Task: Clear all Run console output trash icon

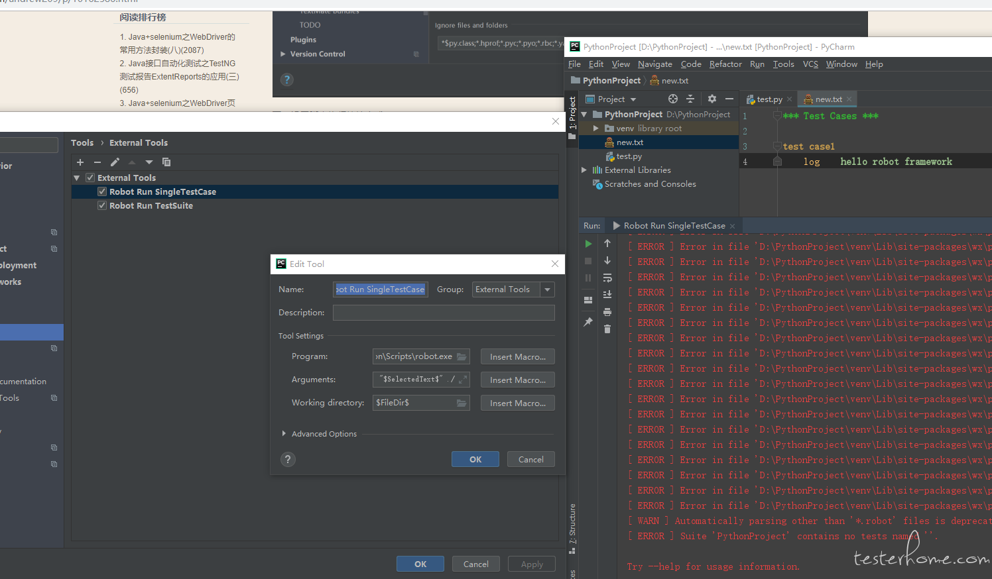Action: click(607, 329)
